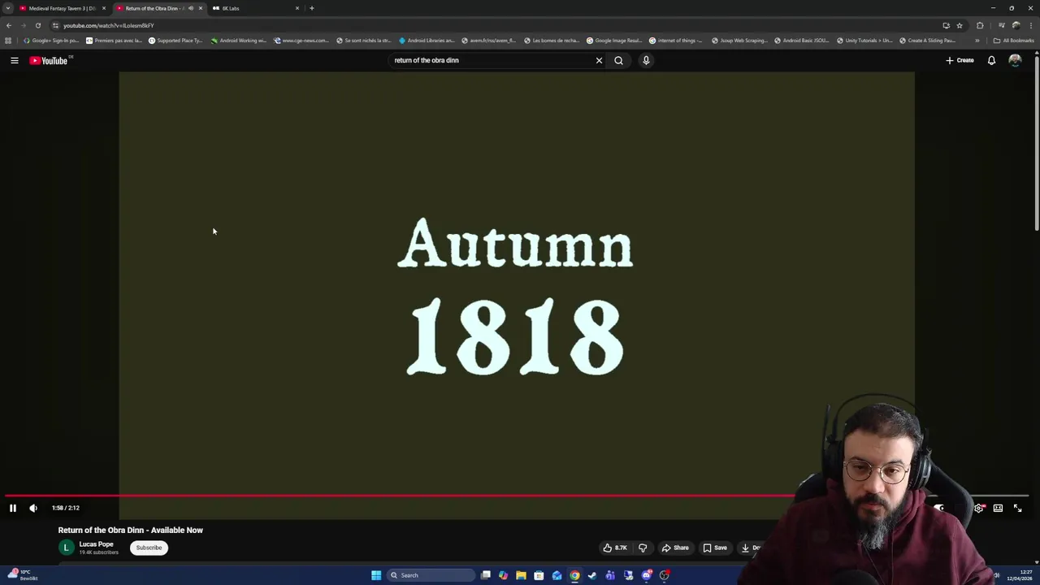Subscribe to Lucas Pope channel
This screenshot has height=585, width=1040.
pos(149,548)
